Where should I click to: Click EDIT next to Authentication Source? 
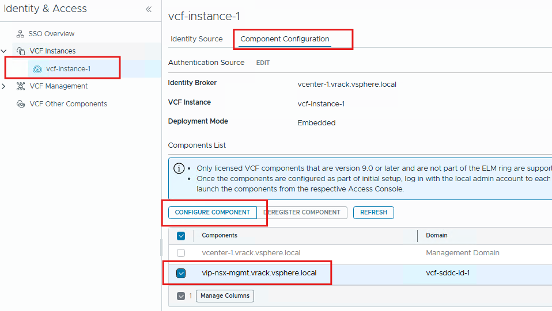(263, 63)
